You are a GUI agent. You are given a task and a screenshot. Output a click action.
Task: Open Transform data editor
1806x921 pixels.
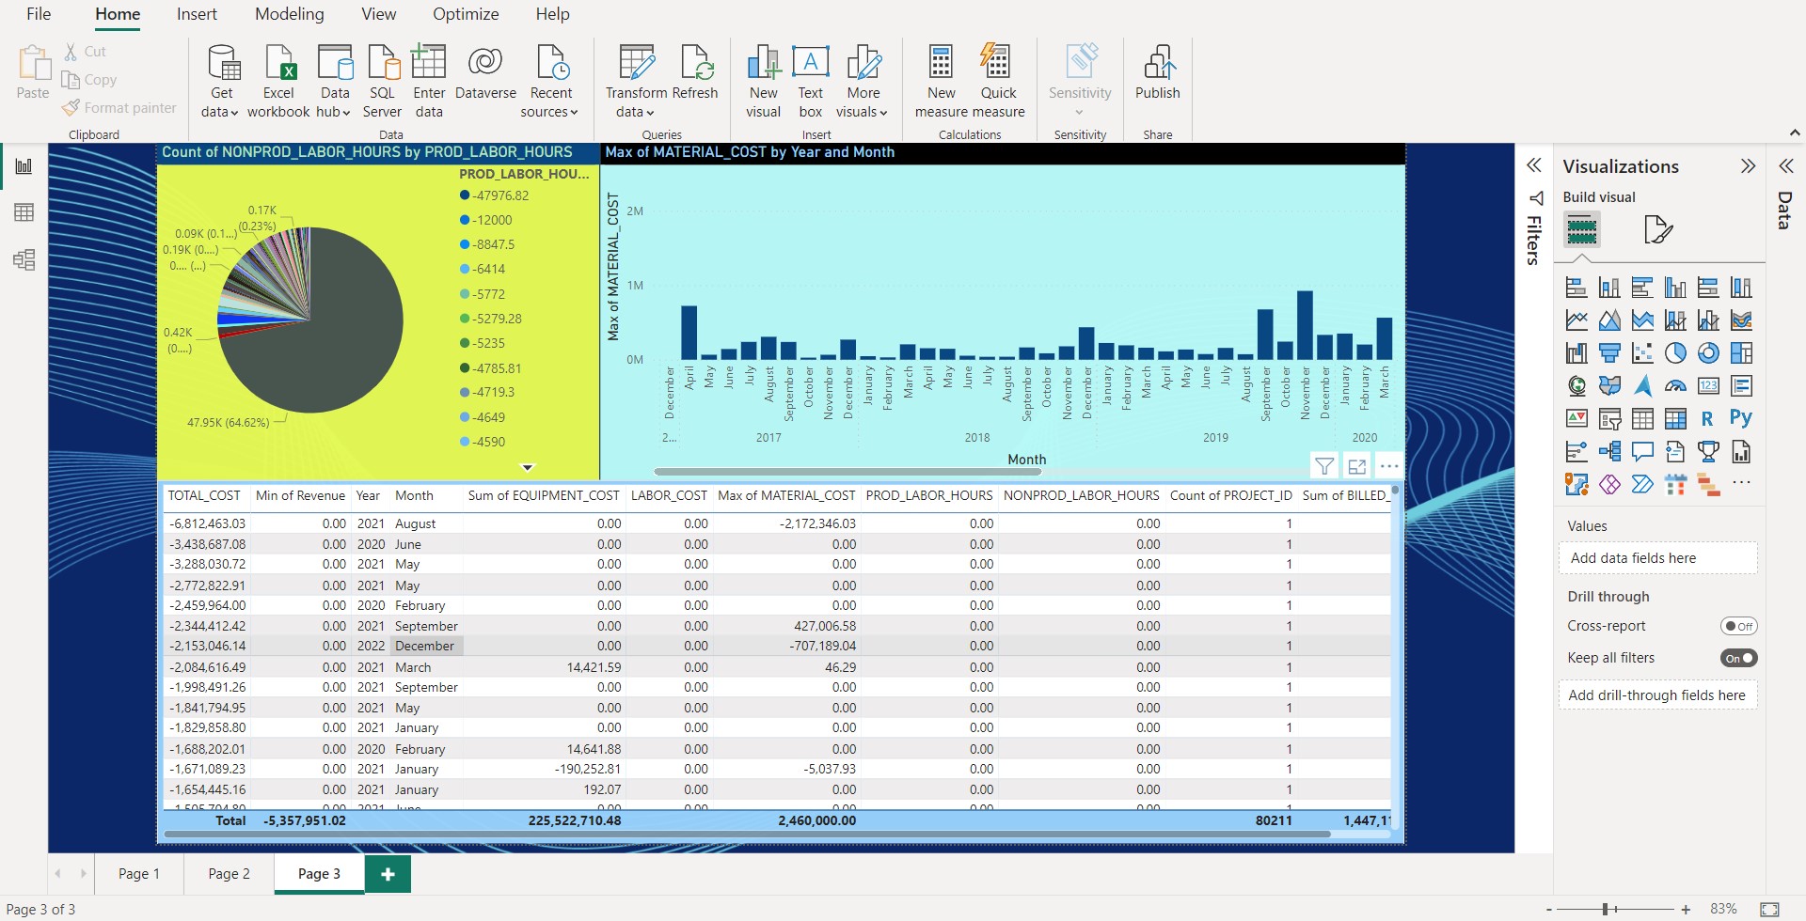click(x=636, y=64)
